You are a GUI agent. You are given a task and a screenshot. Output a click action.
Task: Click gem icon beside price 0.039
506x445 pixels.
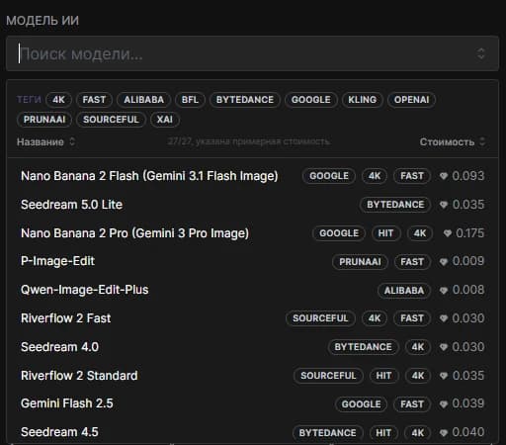tap(444, 404)
